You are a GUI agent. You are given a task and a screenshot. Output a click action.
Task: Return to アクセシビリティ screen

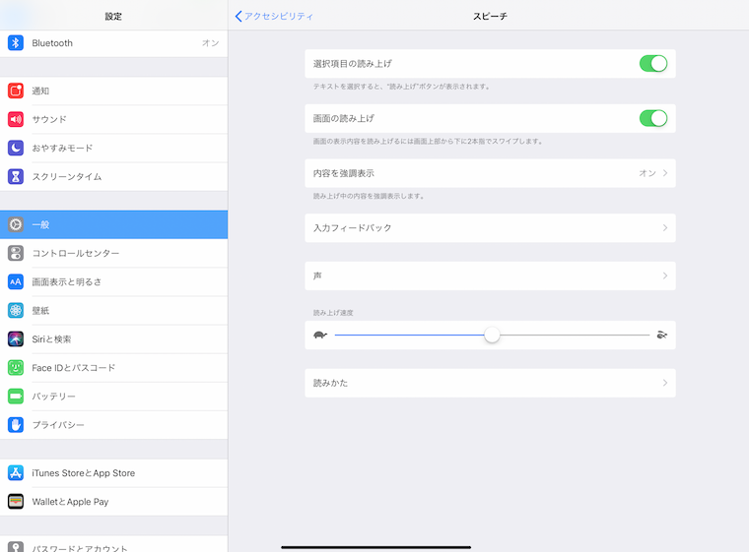click(279, 16)
